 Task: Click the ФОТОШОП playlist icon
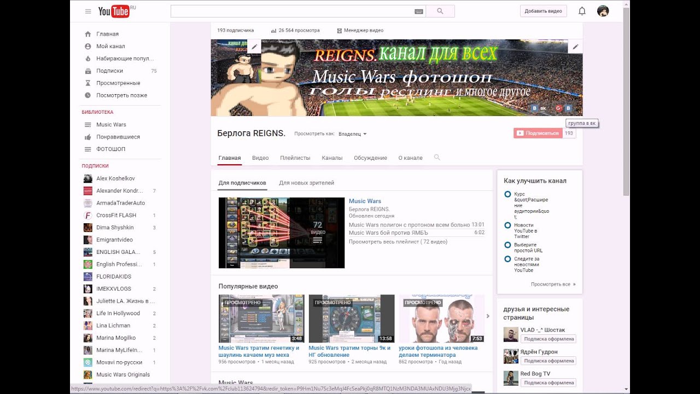pyautogui.click(x=87, y=149)
